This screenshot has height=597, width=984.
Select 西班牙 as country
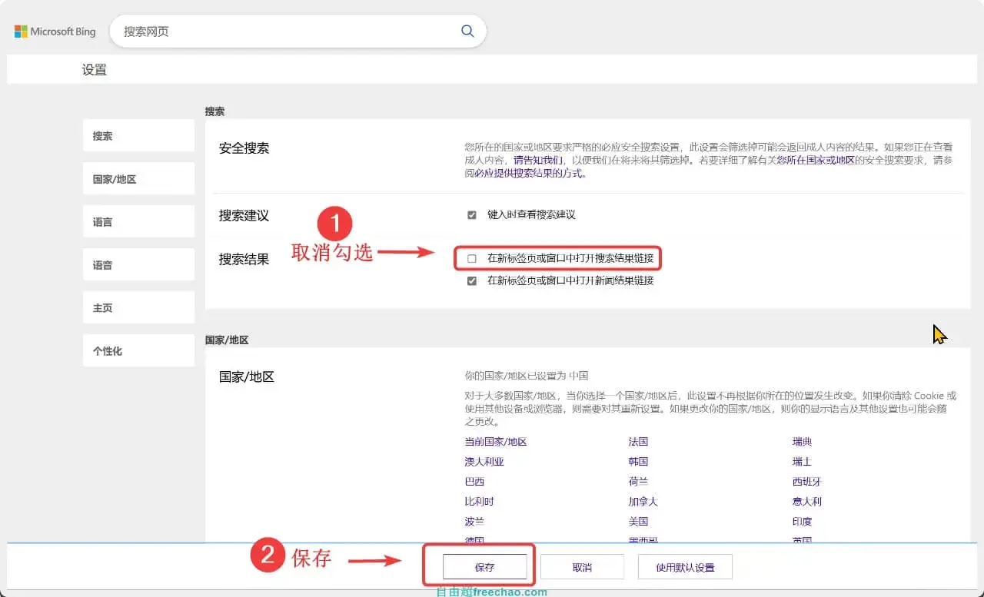[806, 482]
